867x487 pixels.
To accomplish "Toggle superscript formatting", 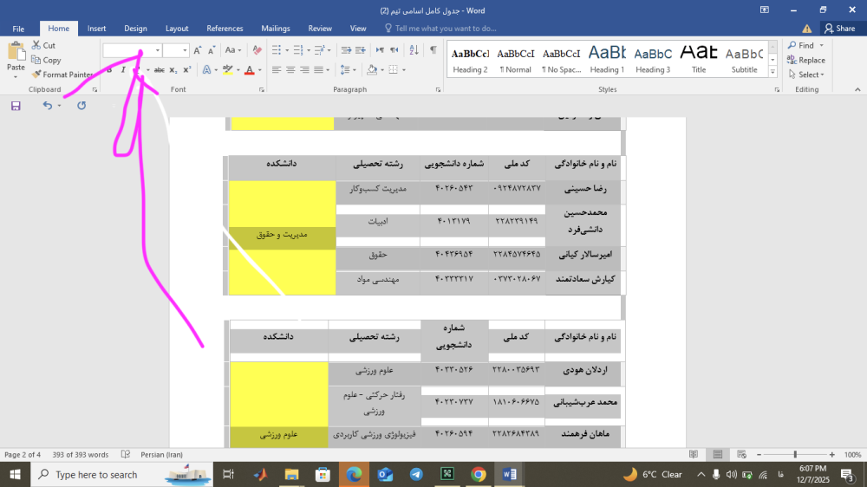I will click(187, 69).
